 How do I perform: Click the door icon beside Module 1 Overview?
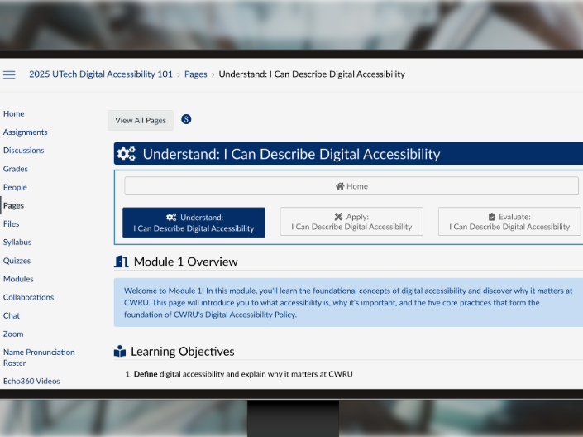(x=122, y=262)
